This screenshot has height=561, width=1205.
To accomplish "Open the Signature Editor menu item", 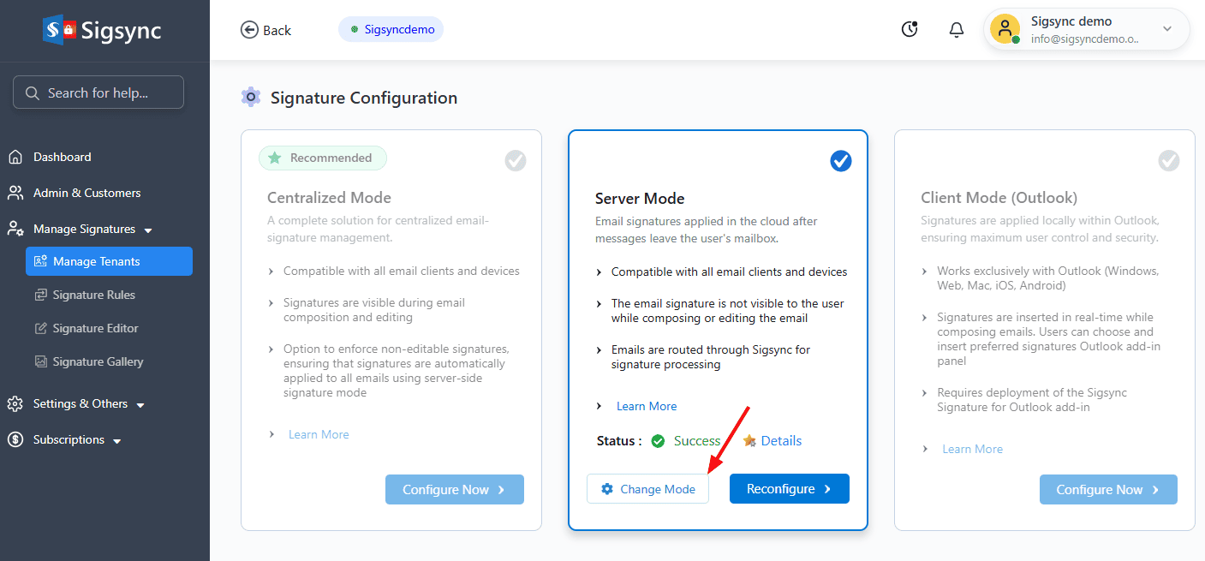I will [x=95, y=328].
